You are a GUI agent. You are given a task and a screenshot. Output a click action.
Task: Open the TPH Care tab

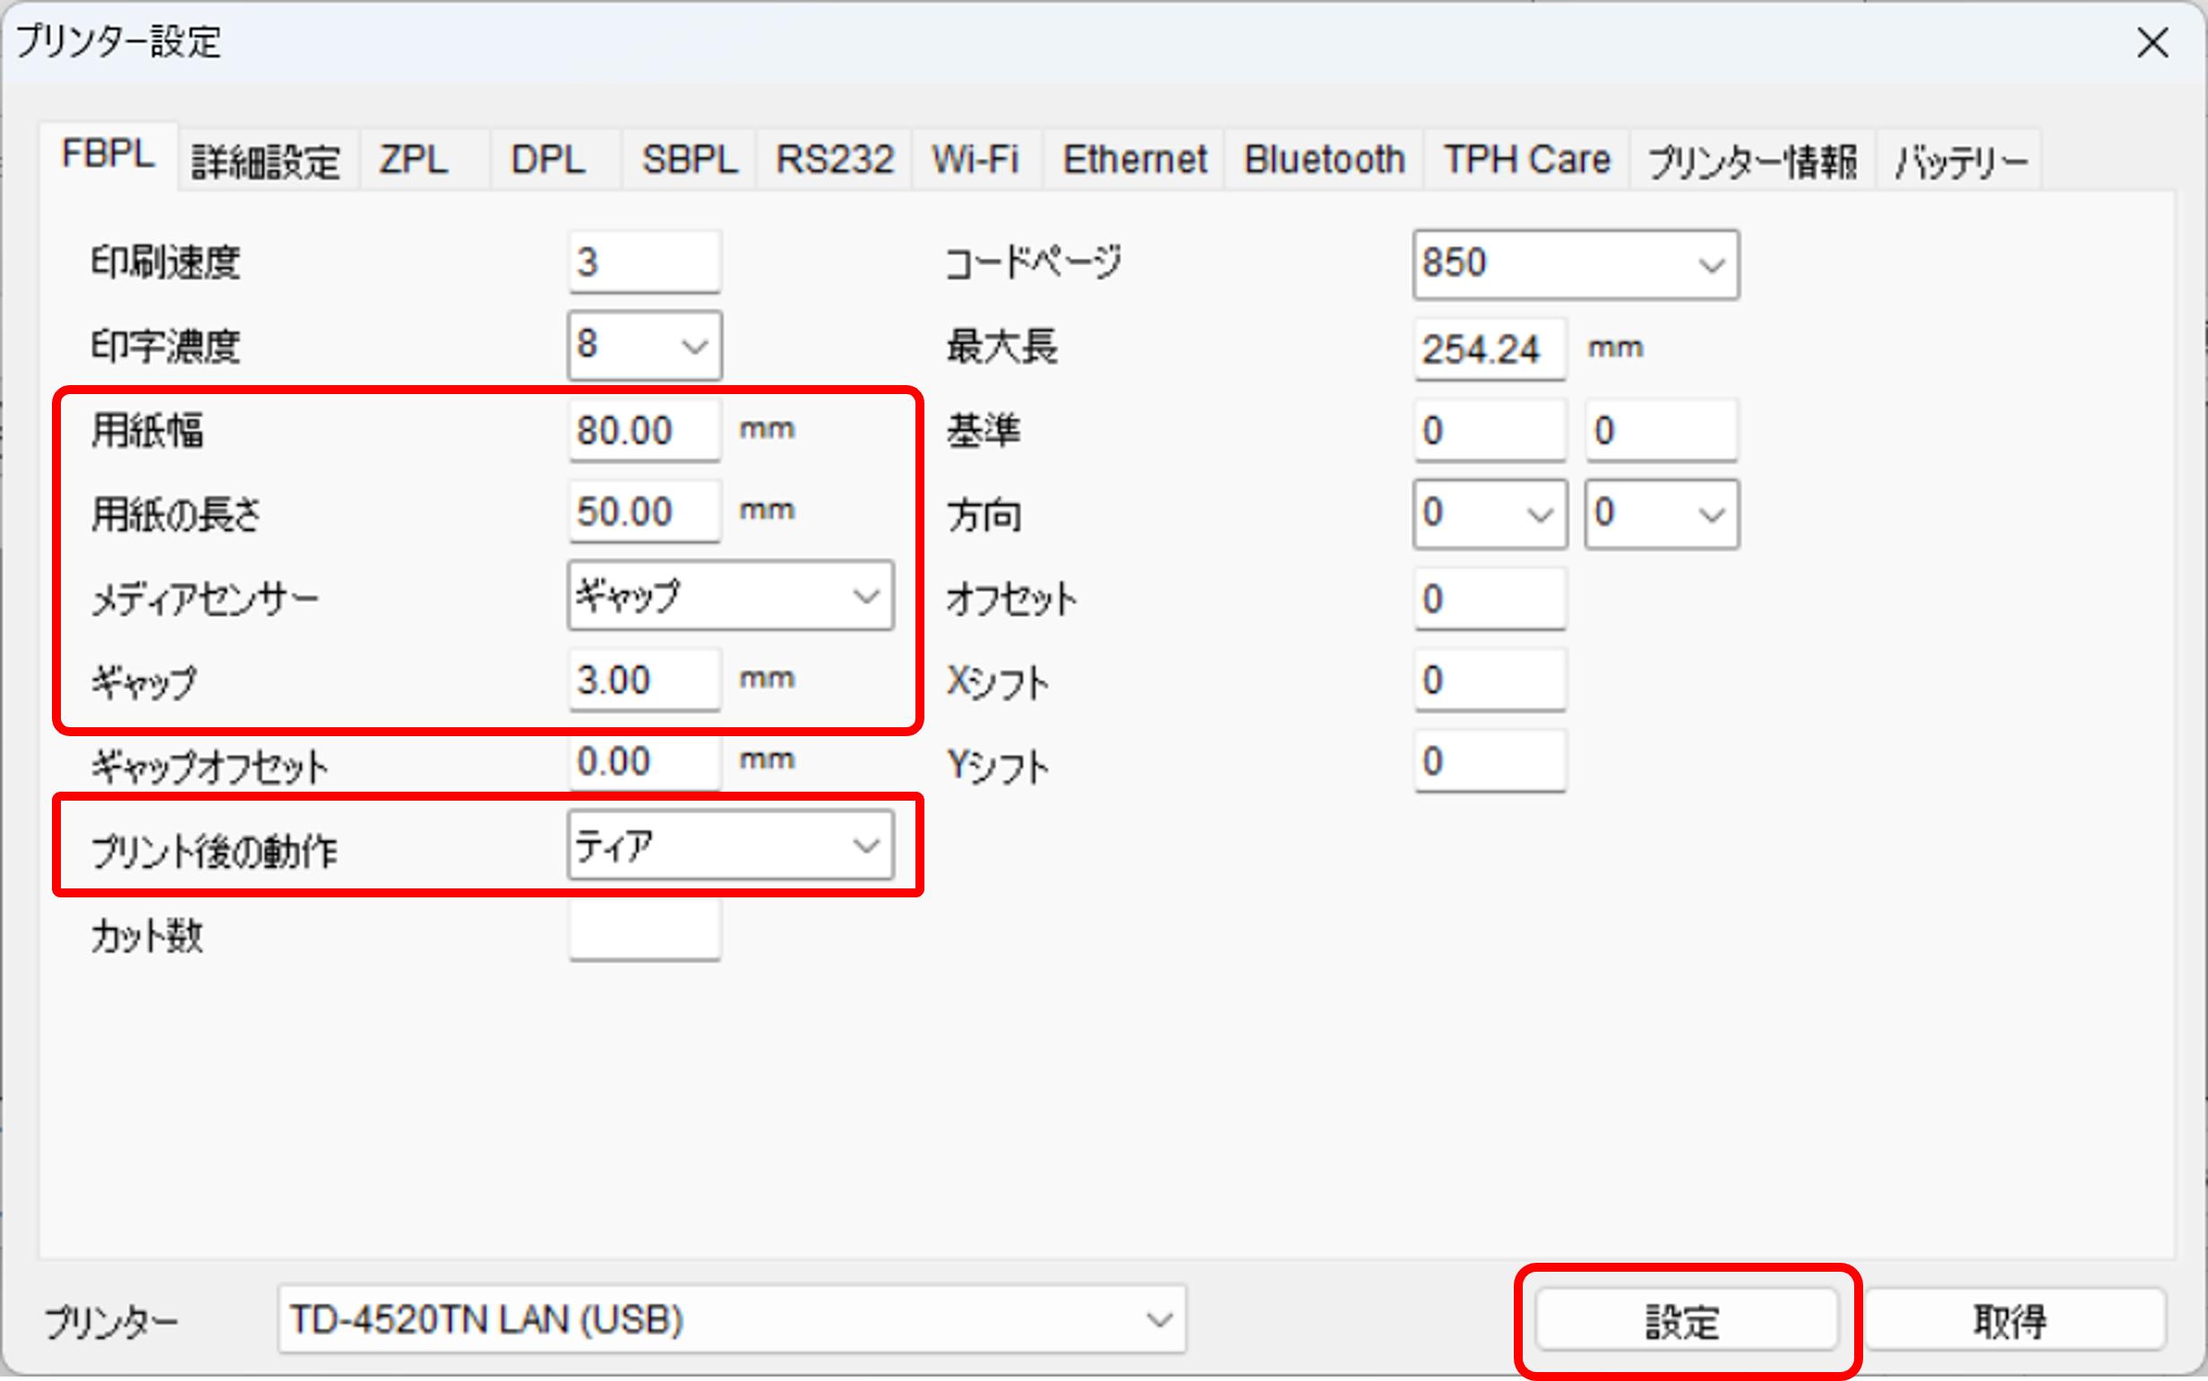tap(1525, 160)
